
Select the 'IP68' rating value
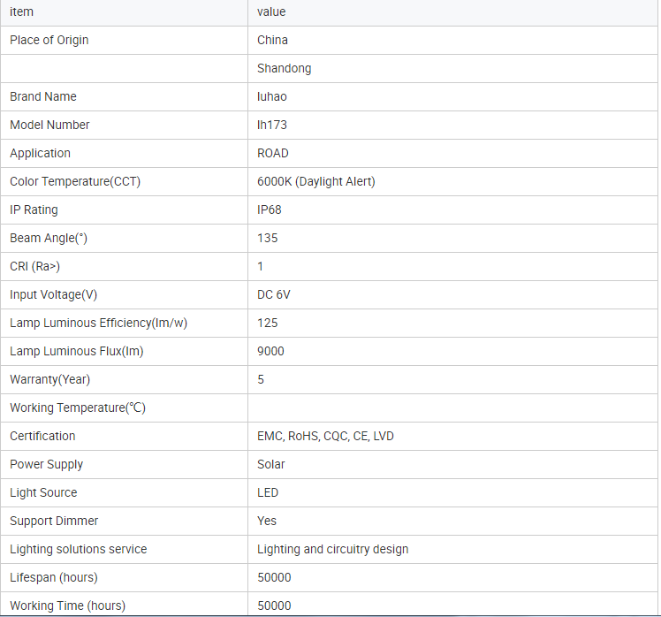[x=269, y=209]
